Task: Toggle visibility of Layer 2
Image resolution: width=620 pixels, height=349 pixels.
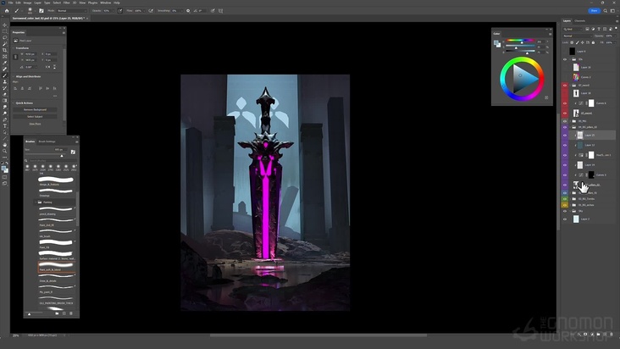Action: coord(565,219)
